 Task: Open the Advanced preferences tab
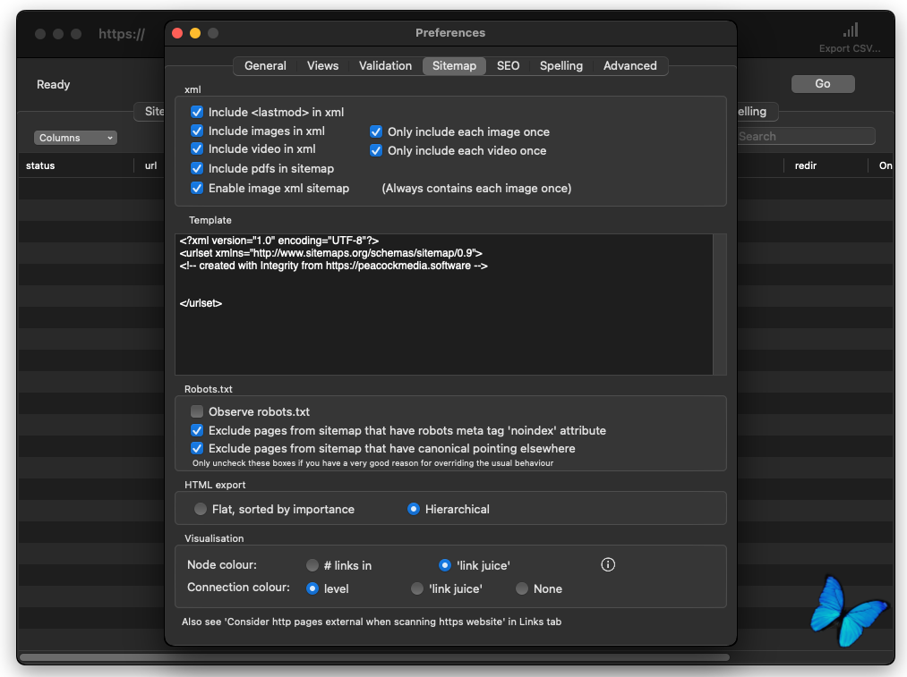(629, 65)
